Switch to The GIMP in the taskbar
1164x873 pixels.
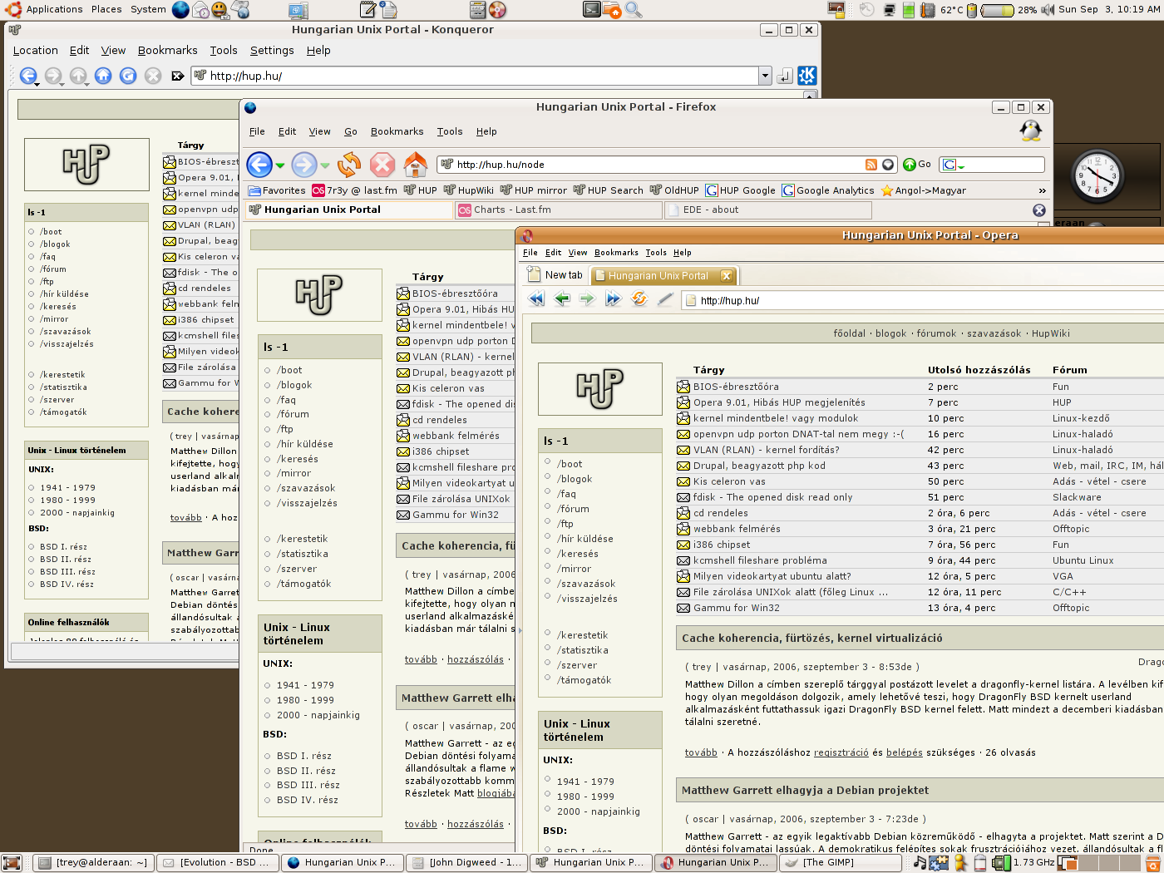point(840,863)
